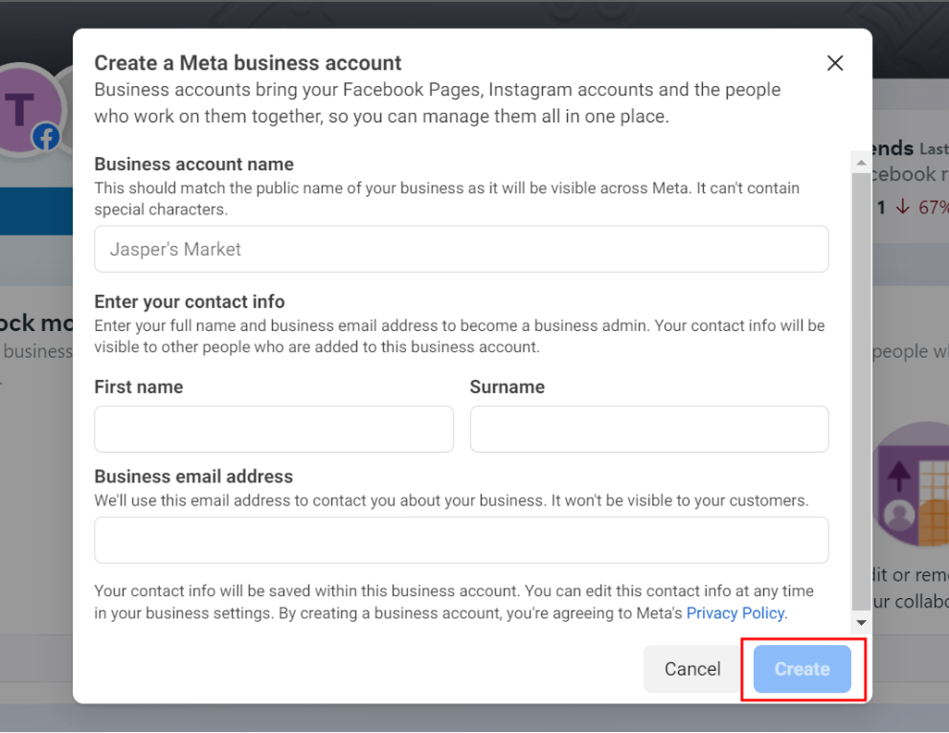
Task: Click the Facebook badge icon on avatar
Action: [47, 137]
